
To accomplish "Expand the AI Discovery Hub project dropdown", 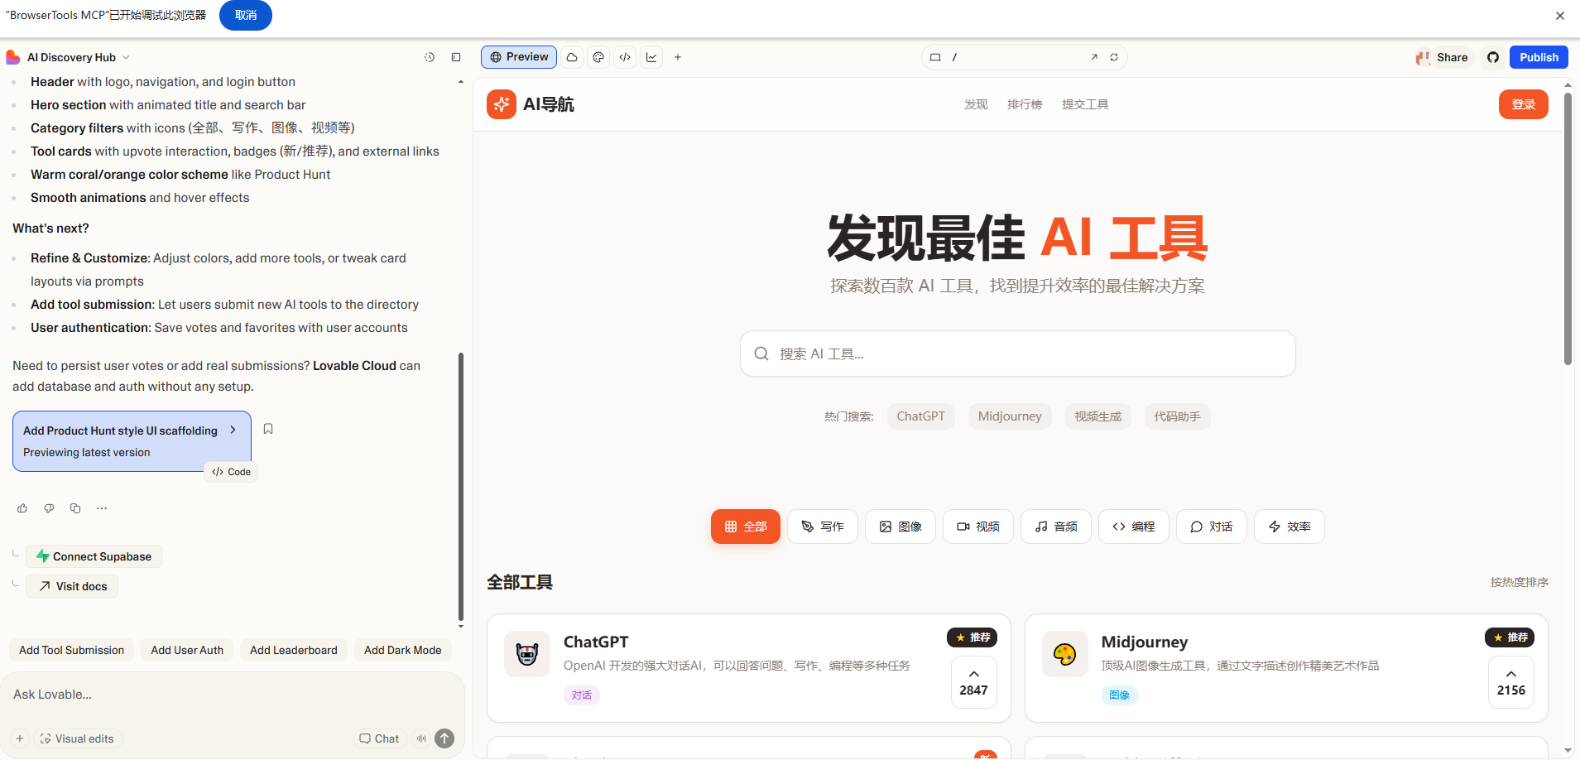I will coord(126,57).
